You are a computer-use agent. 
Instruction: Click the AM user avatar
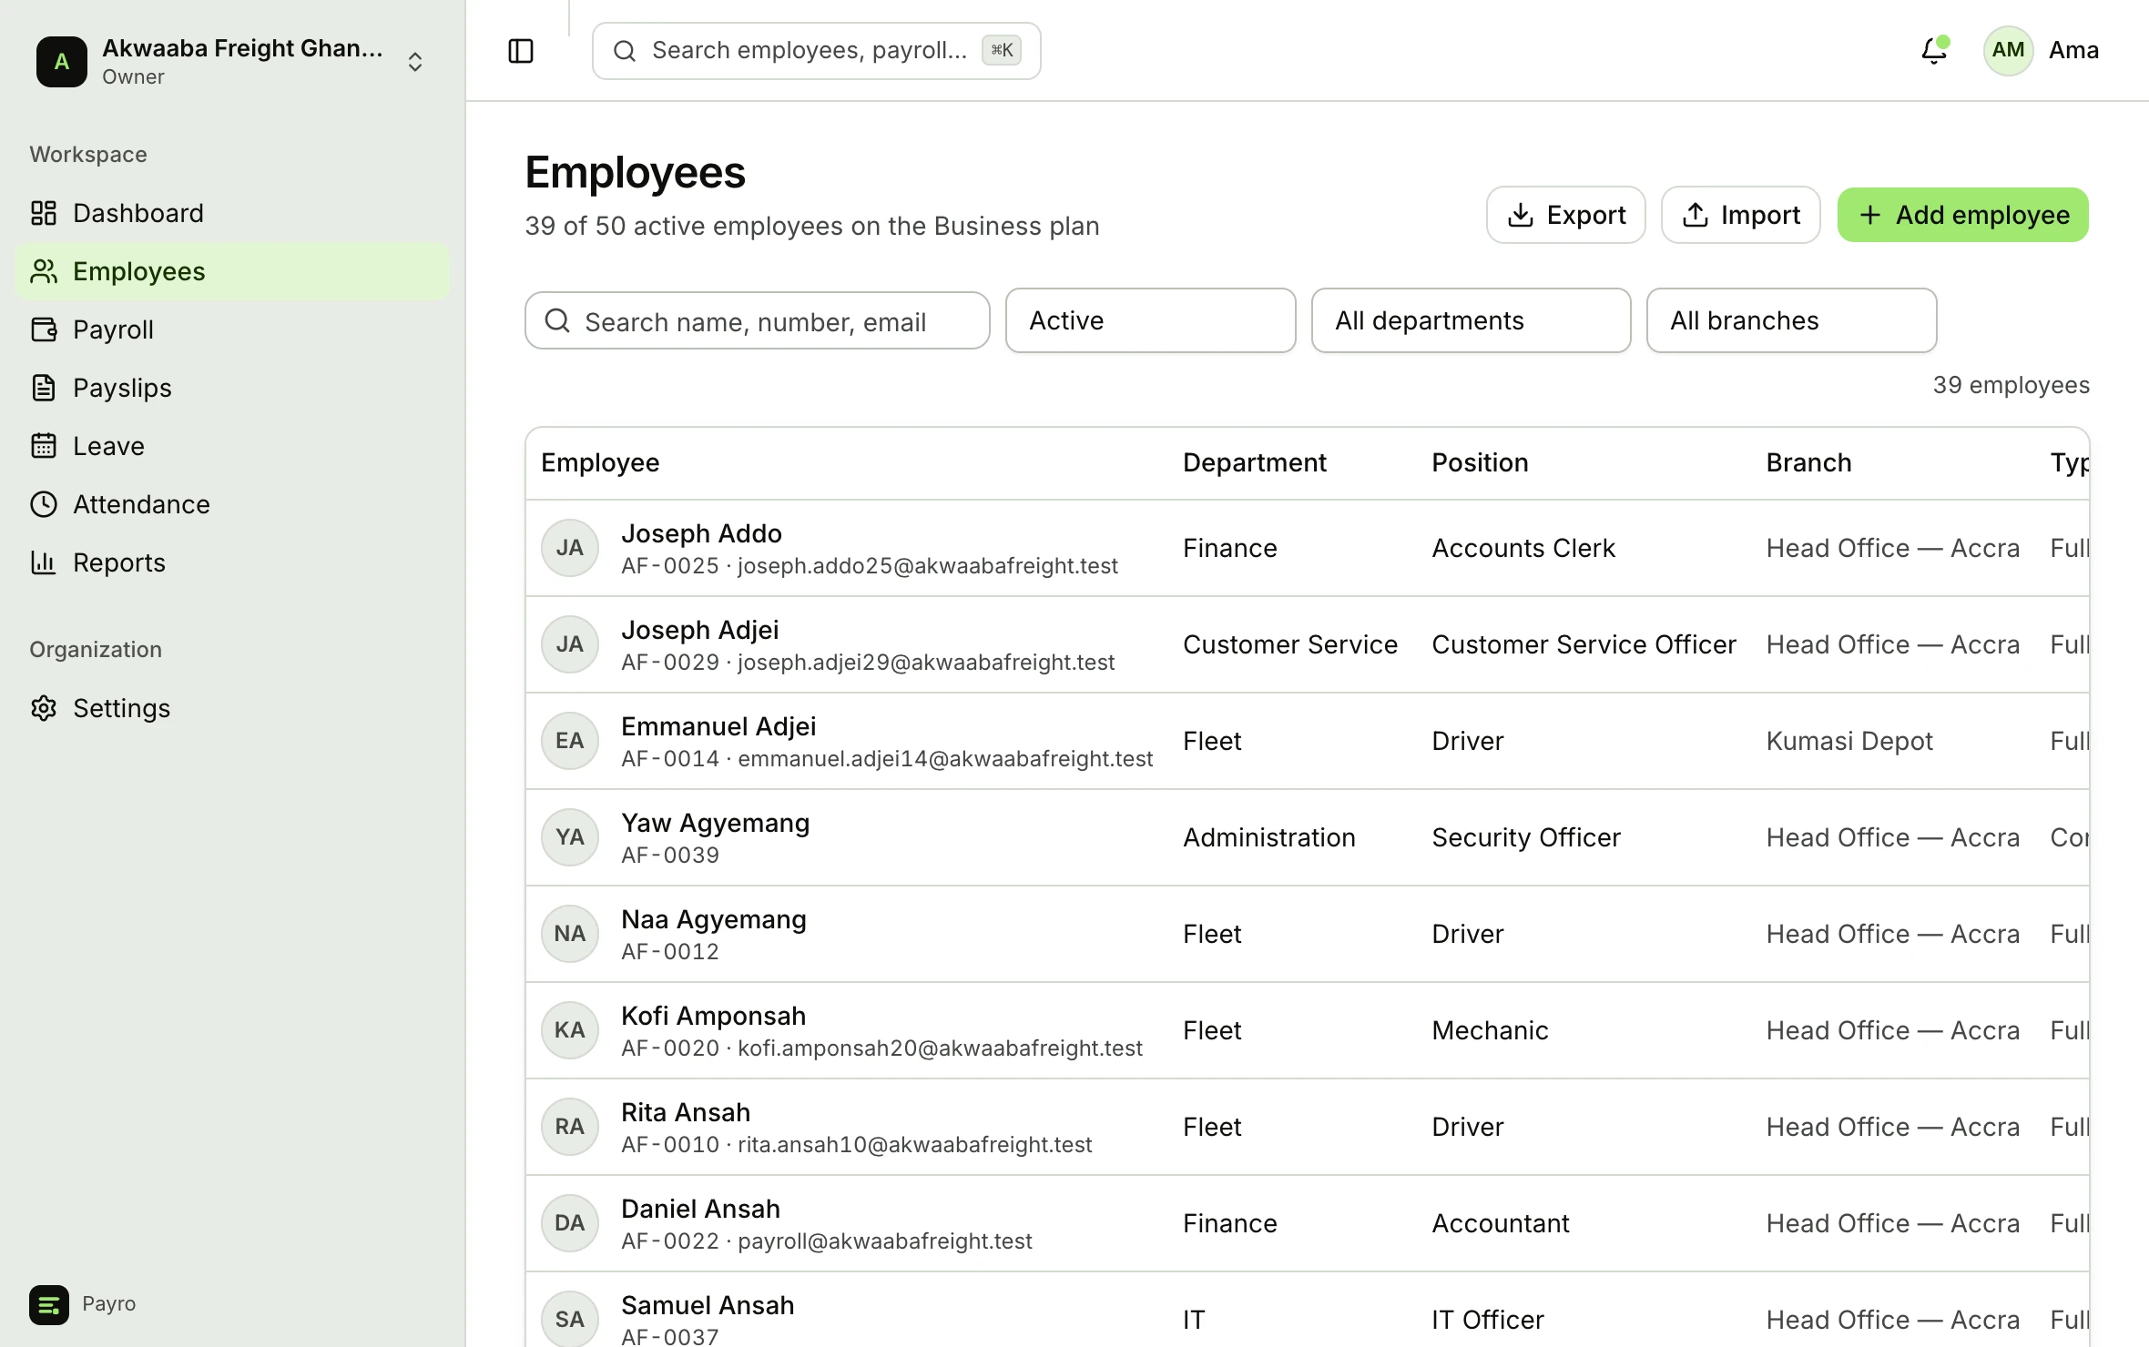point(2008,50)
